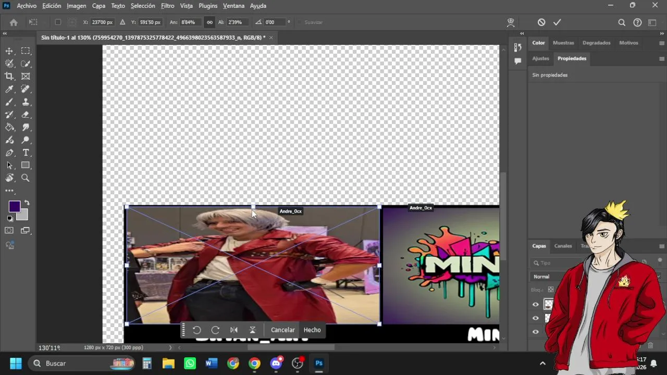The image size is (667, 375).
Task: Close the Sin título-1 document tab
Action: 271,37
